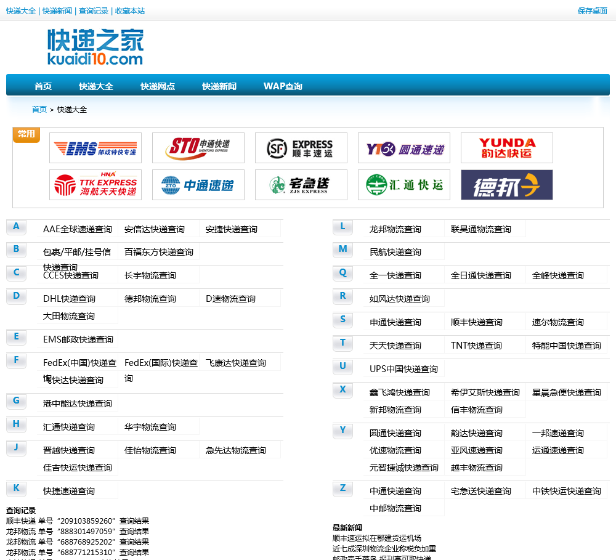The image size is (616, 560).
Task: Click the letter Z index badge
Action: pyautogui.click(x=342, y=489)
